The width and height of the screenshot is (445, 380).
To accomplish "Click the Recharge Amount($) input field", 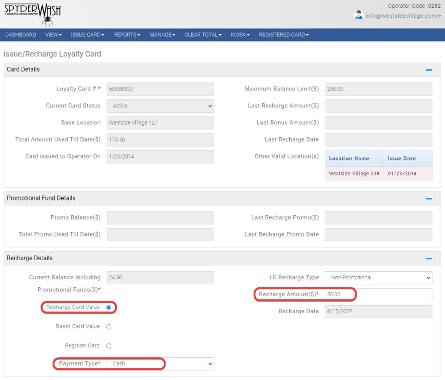I will pyautogui.click(x=379, y=294).
